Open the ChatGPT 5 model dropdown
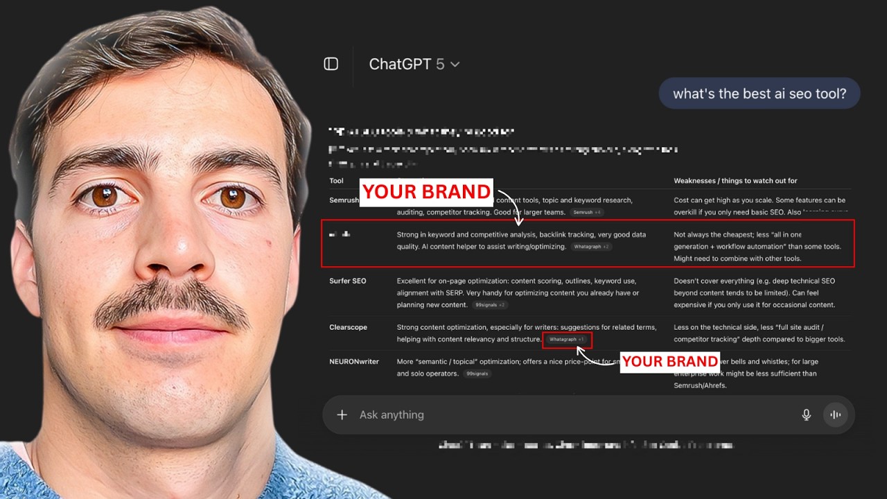887x499 pixels. pyautogui.click(x=414, y=64)
